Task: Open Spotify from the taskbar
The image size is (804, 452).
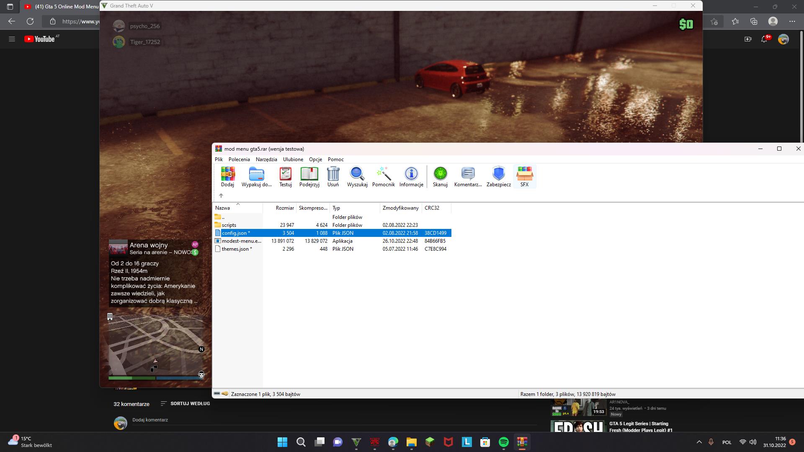Action: [503, 442]
